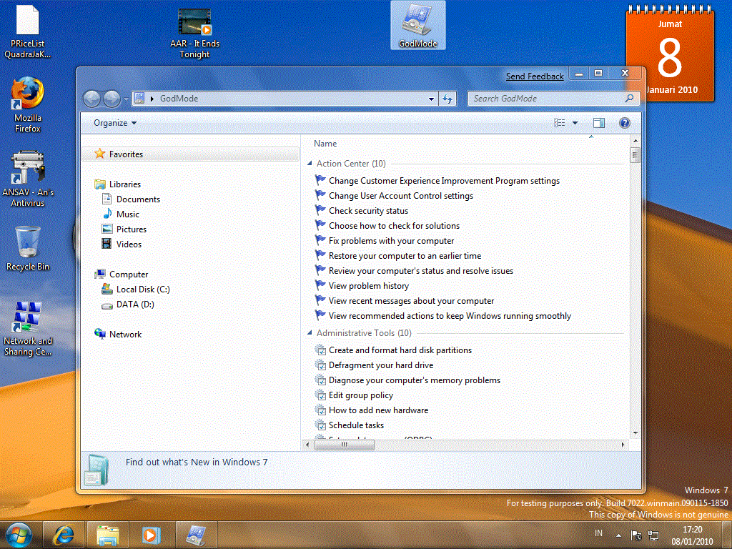Expand the change view options arrow
This screenshot has width=732, height=549.
pos(575,123)
